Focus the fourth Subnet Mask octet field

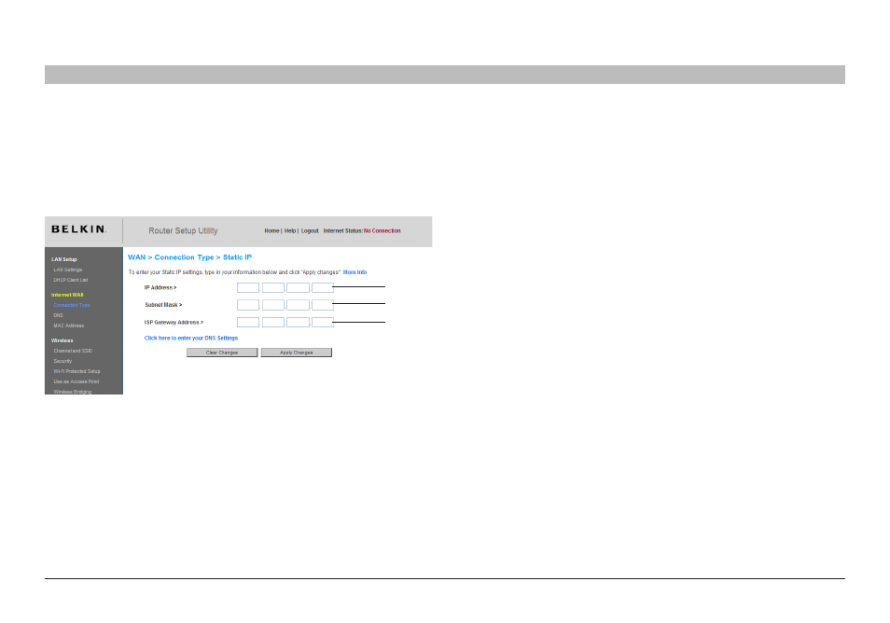pos(323,305)
